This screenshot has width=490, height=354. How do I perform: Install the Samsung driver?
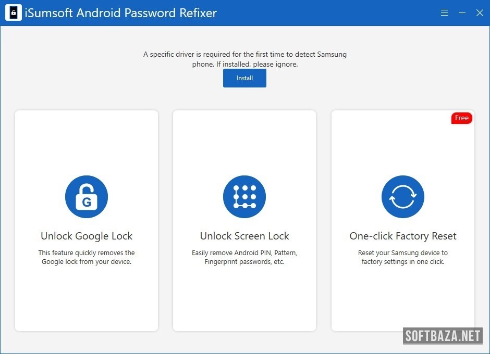coord(244,78)
